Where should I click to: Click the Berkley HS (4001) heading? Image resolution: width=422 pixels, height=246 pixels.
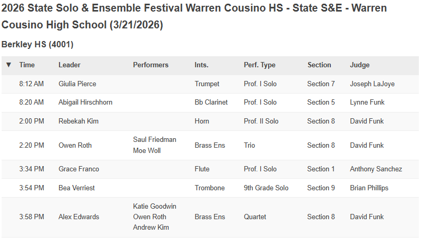37,44
